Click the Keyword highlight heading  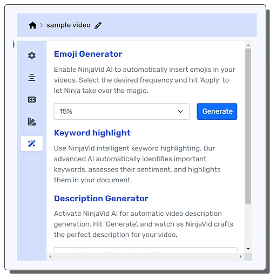tap(92, 133)
